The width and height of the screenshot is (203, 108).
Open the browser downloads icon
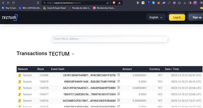click(185, 3)
